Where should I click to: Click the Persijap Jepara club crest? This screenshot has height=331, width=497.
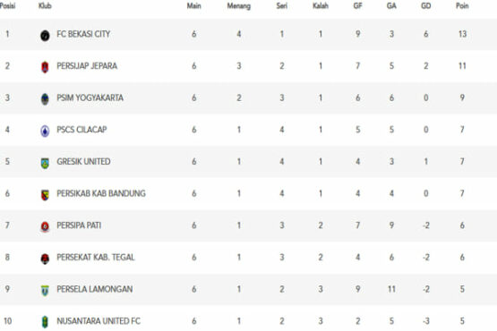pos(45,67)
